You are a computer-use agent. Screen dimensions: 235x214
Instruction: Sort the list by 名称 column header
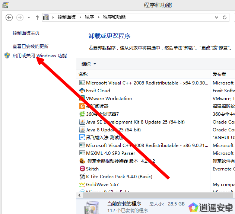click(83, 74)
